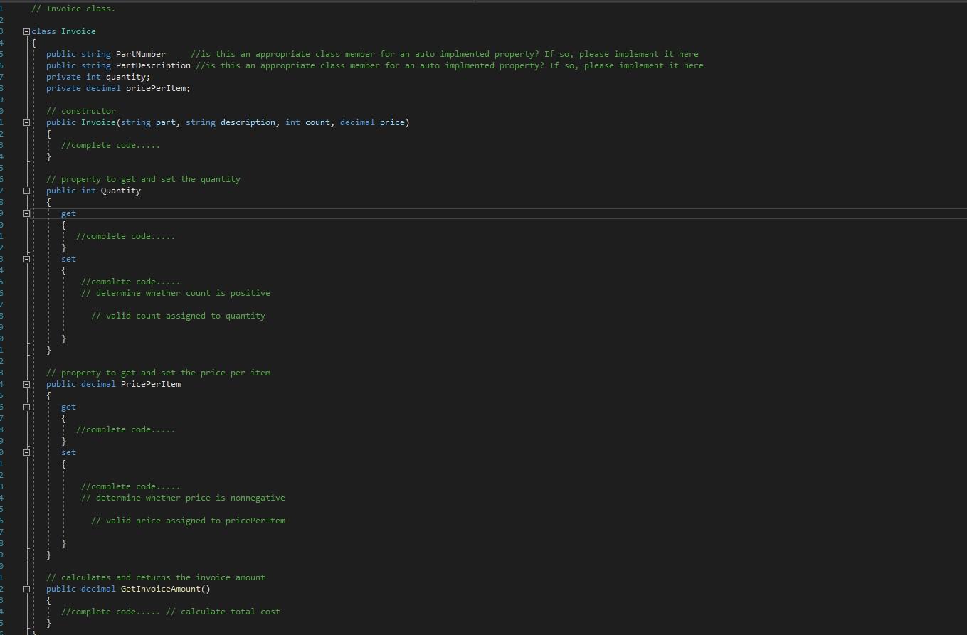The height and width of the screenshot is (635, 967).
Task: Click the Quantity property name
Action: [x=120, y=190]
